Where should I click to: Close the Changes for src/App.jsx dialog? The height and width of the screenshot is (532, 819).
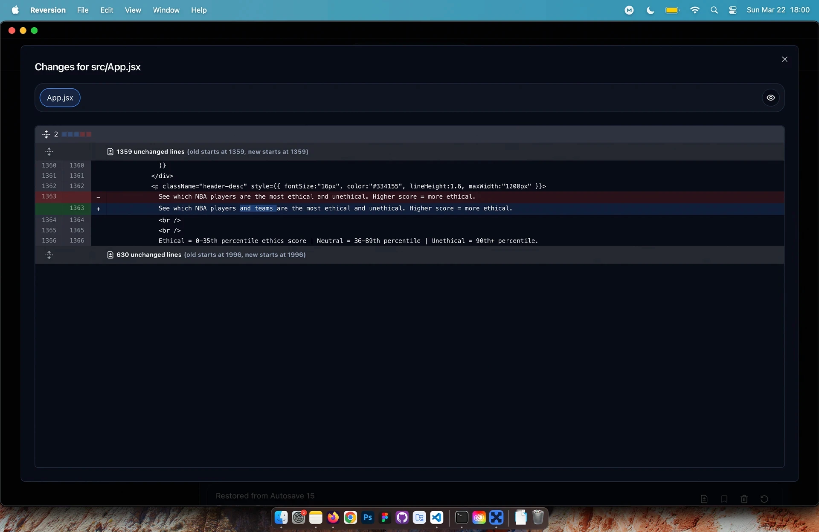(784, 59)
